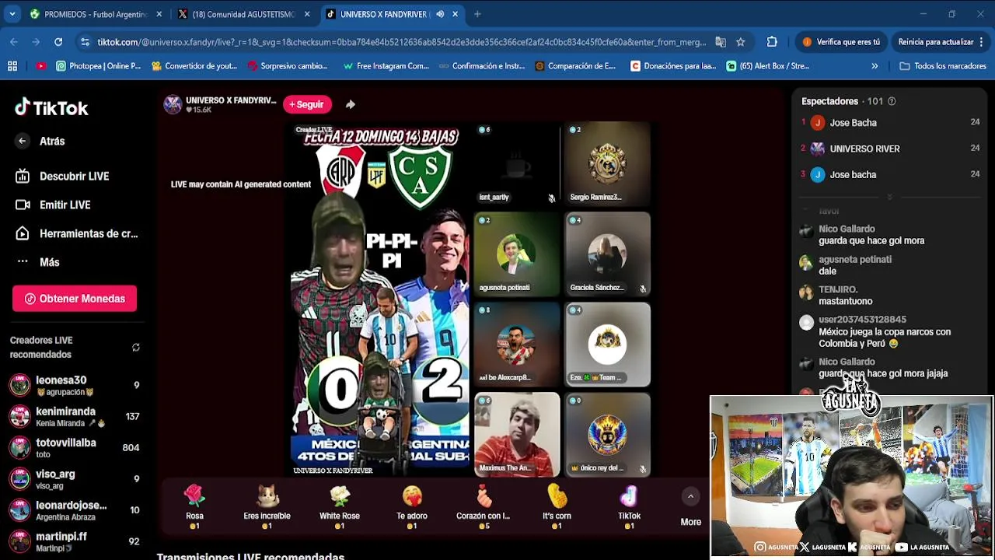Open TENJIRO. chat username
Viewport: 995px width, 560px height.
point(838,289)
